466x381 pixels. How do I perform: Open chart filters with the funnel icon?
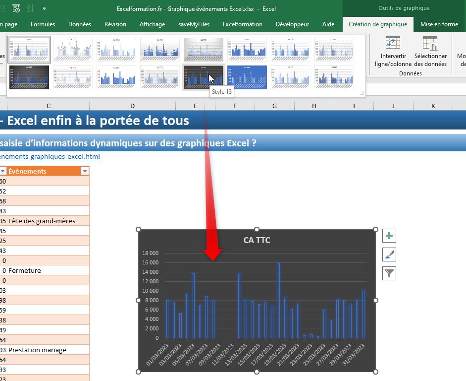(389, 273)
